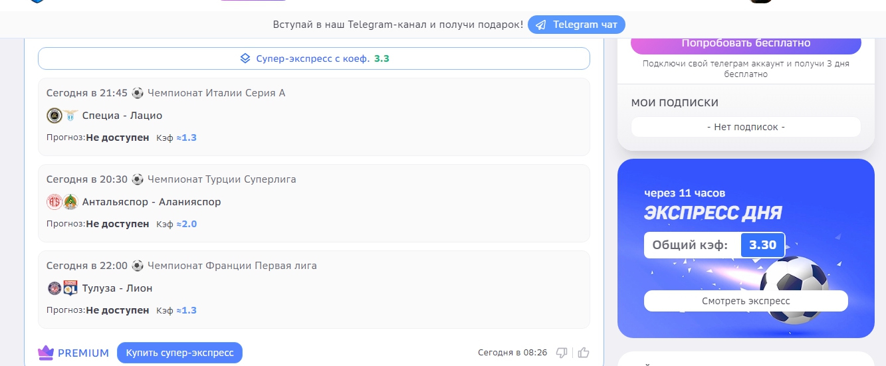Click the Toulouse team logo
Viewport: 886px width, 366px height.
pos(55,288)
